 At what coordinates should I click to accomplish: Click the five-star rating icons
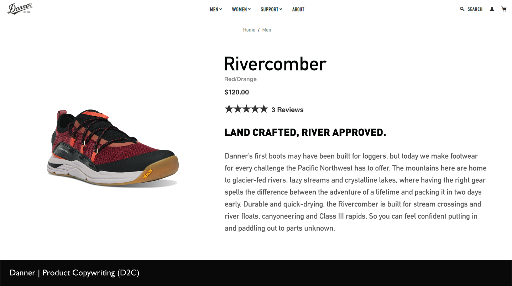pyautogui.click(x=246, y=109)
